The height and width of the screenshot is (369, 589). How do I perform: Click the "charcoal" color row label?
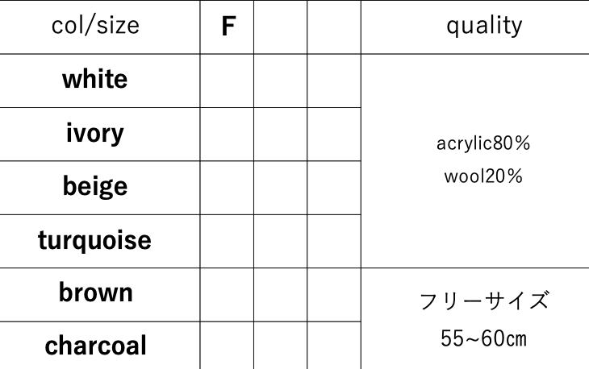[x=95, y=346]
